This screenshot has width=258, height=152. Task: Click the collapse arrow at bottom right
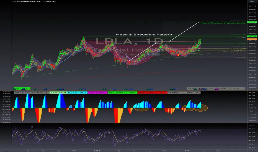click(252, 151)
